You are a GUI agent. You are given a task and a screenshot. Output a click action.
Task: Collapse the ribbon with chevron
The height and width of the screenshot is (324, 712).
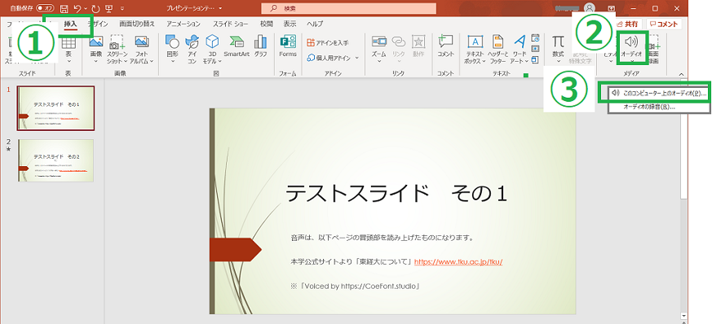pos(680,74)
